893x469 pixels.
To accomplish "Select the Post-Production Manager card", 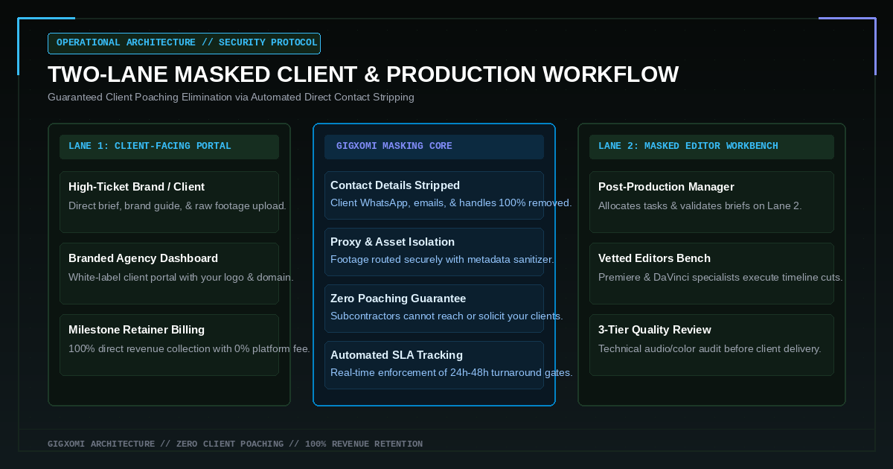I will (711, 202).
